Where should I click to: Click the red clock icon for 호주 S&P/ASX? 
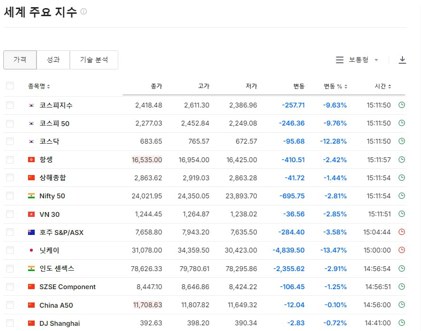click(402, 232)
